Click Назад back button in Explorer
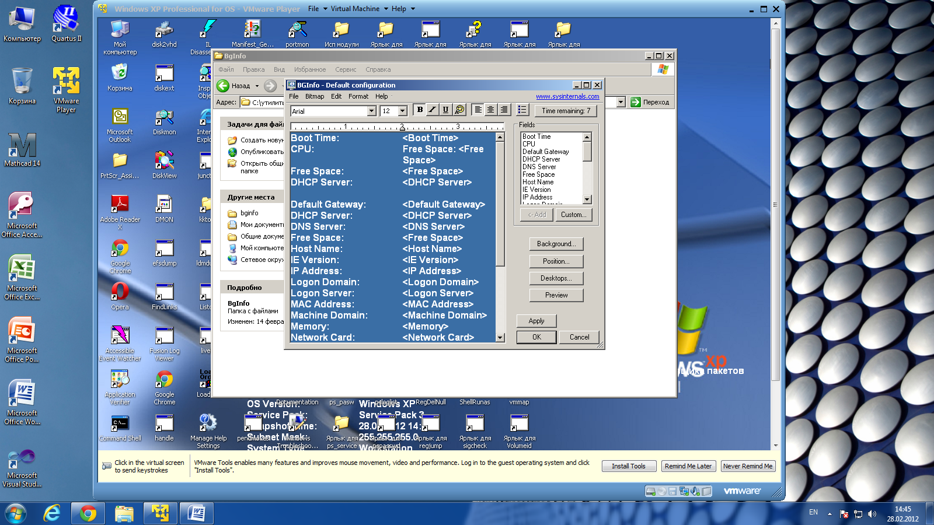Screen dimensions: 934x525 [234, 86]
